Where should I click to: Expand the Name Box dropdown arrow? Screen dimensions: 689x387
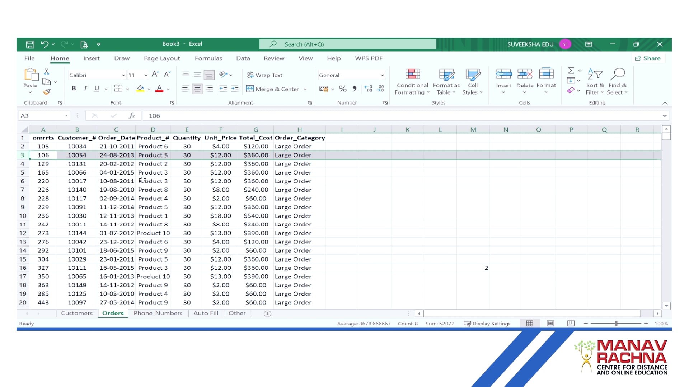click(66, 116)
